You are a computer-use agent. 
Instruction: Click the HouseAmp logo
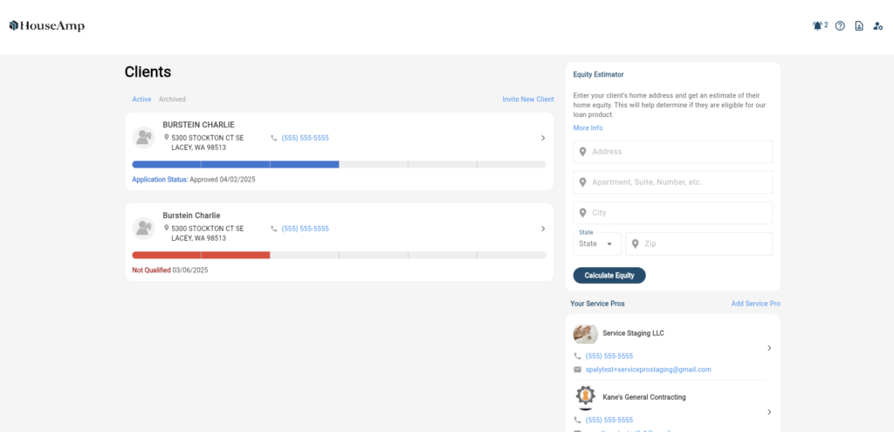(x=47, y=26)
